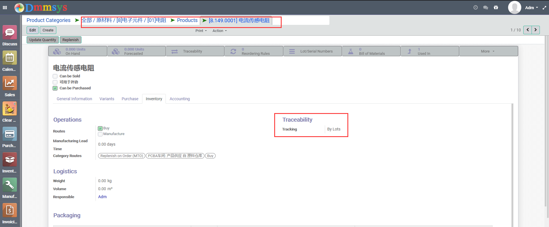Open the Used In stat button

tap(430, 51)
